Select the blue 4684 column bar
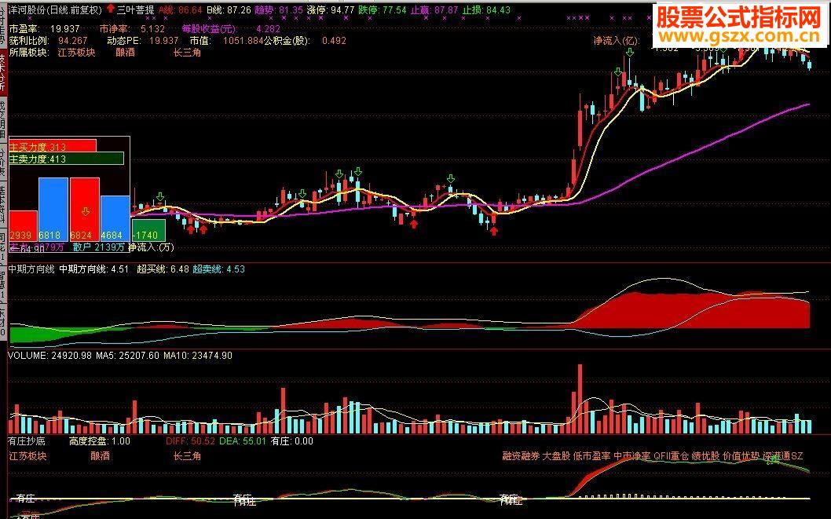The height and width of the screenshot is (519, 831). tap(115, 218)
